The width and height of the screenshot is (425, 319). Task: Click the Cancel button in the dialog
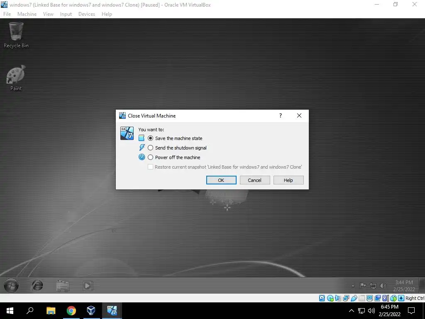pyautogui.click(x=255, y=180)
